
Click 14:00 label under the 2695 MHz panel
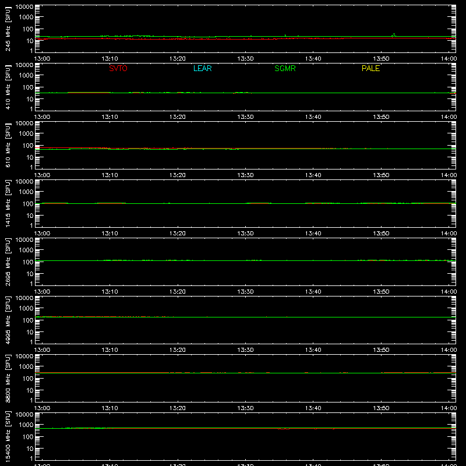[x=449, y=292]
